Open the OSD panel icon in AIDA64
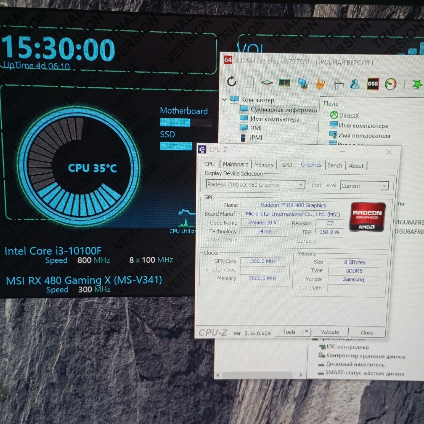Screen dimensions: 424x424 pyautogui.click(x=373, y=84)
